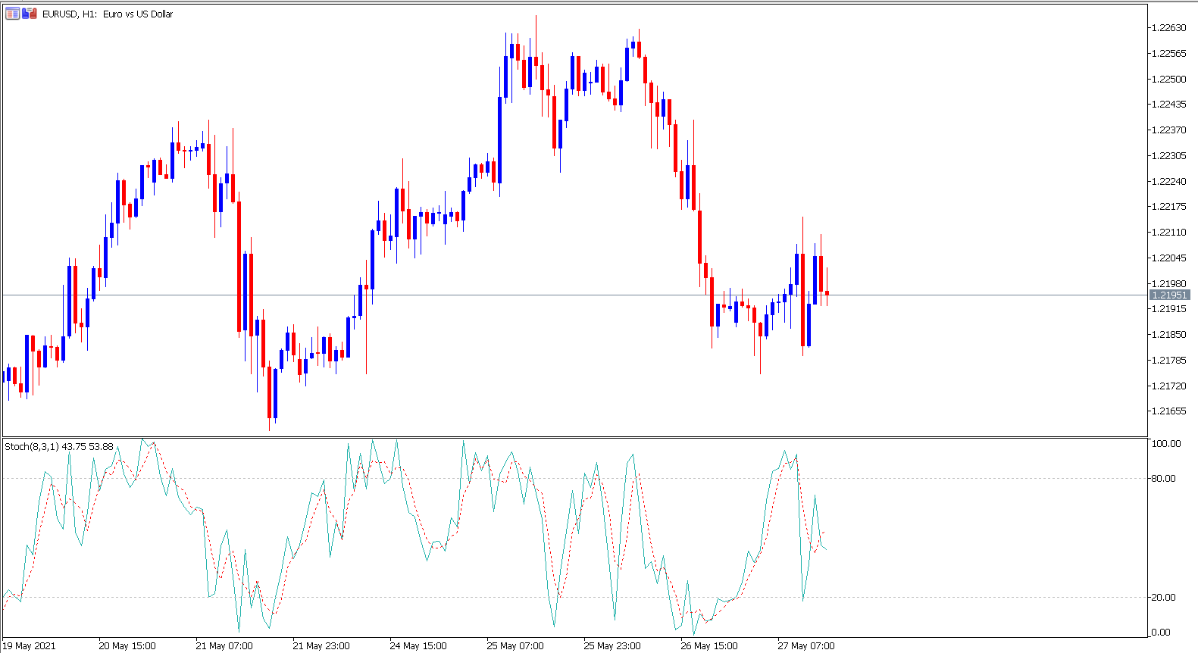The height and width of the screenshot is (653, 1198).
Task: Click the 1.22240 price scale label
Action: pyautogui.click(x=1168, y=181)
